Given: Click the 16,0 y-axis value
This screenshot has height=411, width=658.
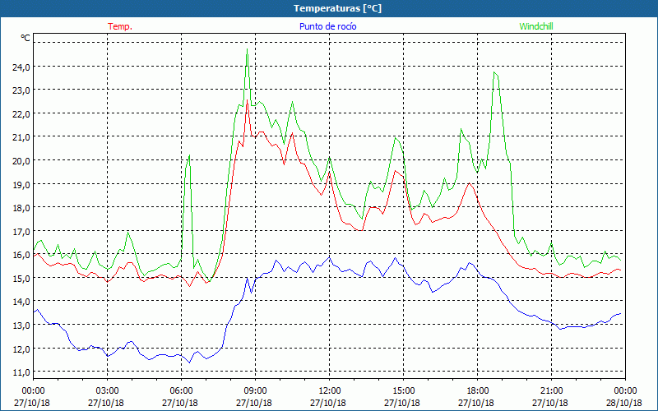Looking at the screenshot, I should (x=21, y=255).
